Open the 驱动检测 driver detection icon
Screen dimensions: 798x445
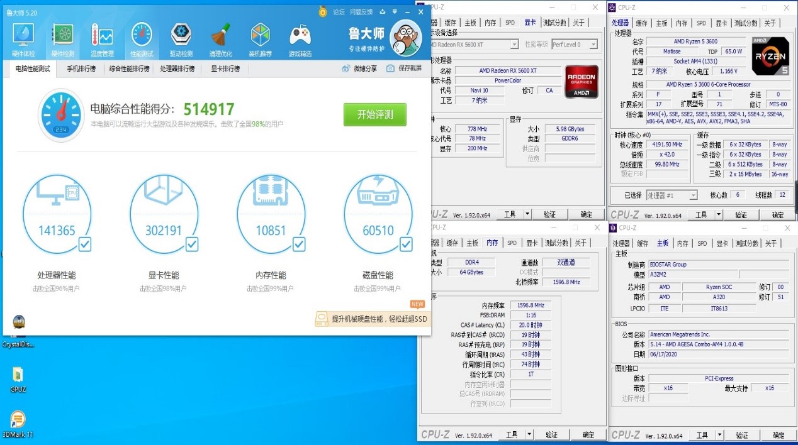181,35
